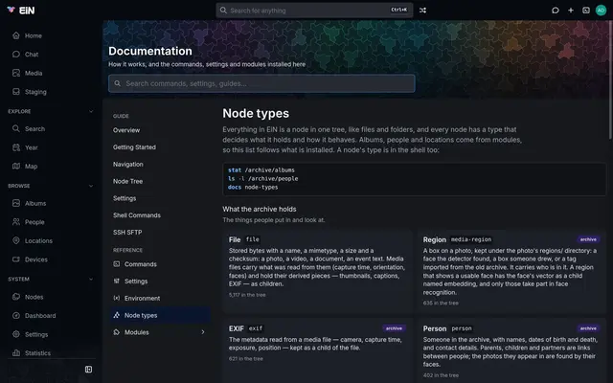Select the Settings entry under Reference
Viewport: 613px width, 383px height.
click(136, 282)
